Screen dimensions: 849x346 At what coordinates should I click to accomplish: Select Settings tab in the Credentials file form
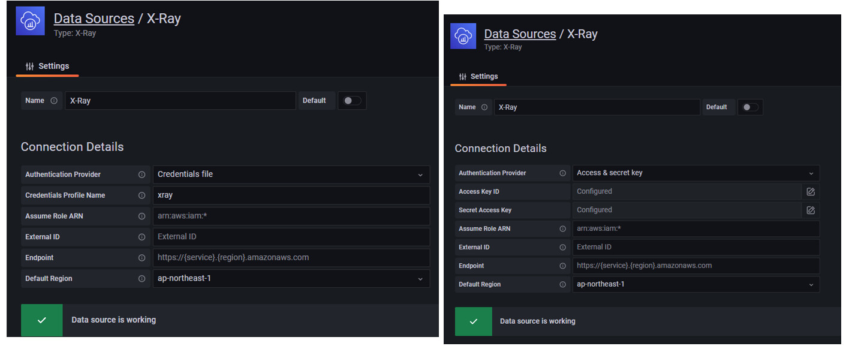(x=47, y=66)
